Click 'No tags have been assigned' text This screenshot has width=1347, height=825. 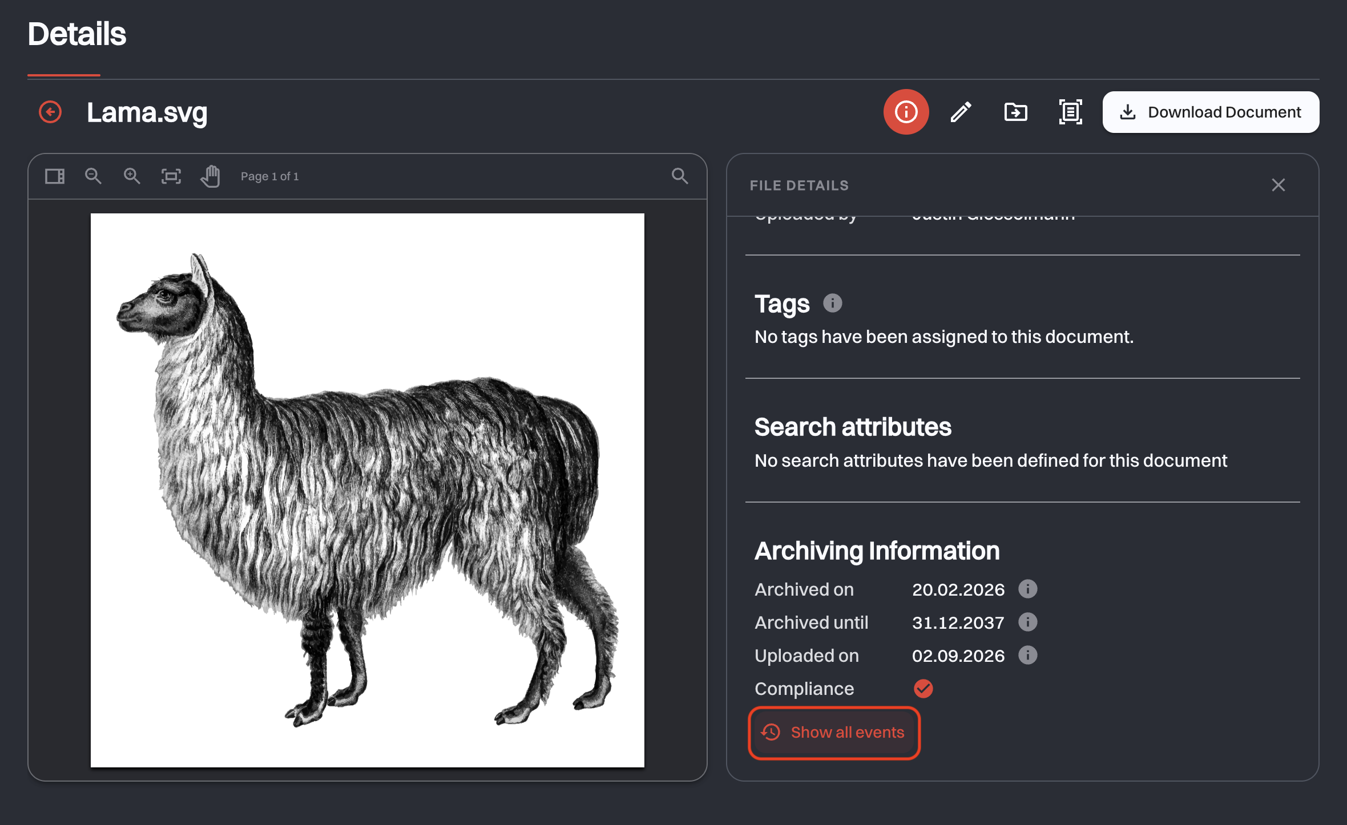coord(944,337)
